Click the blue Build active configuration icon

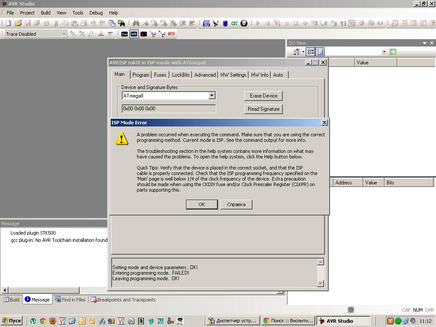point(207,23)
